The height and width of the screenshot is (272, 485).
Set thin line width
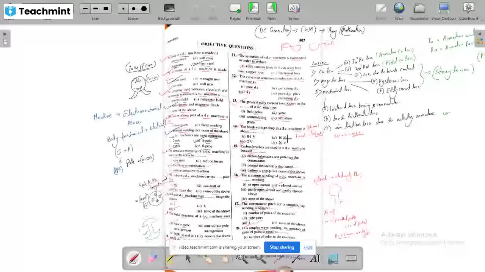point(85,9)
